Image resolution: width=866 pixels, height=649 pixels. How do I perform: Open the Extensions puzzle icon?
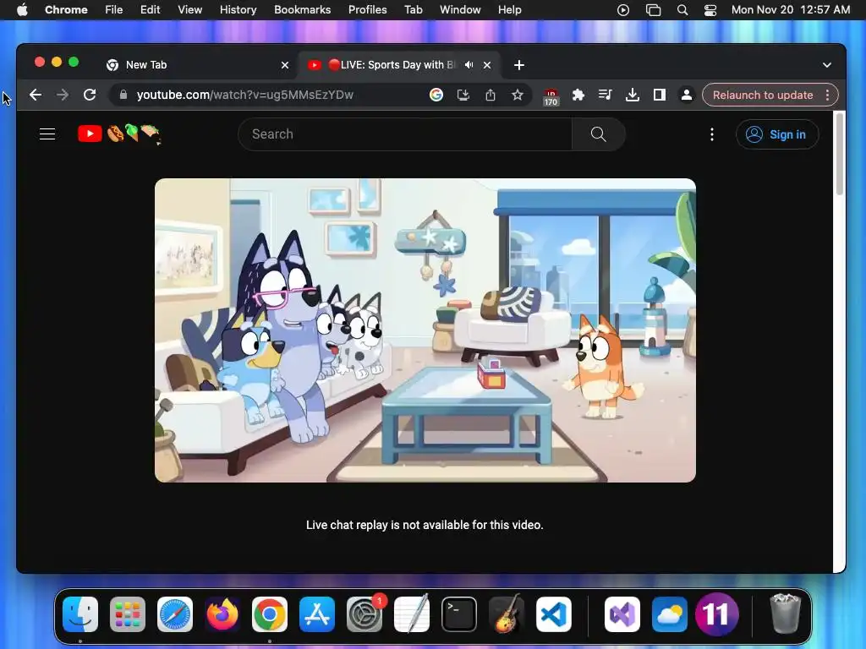[x=578, y=95]
